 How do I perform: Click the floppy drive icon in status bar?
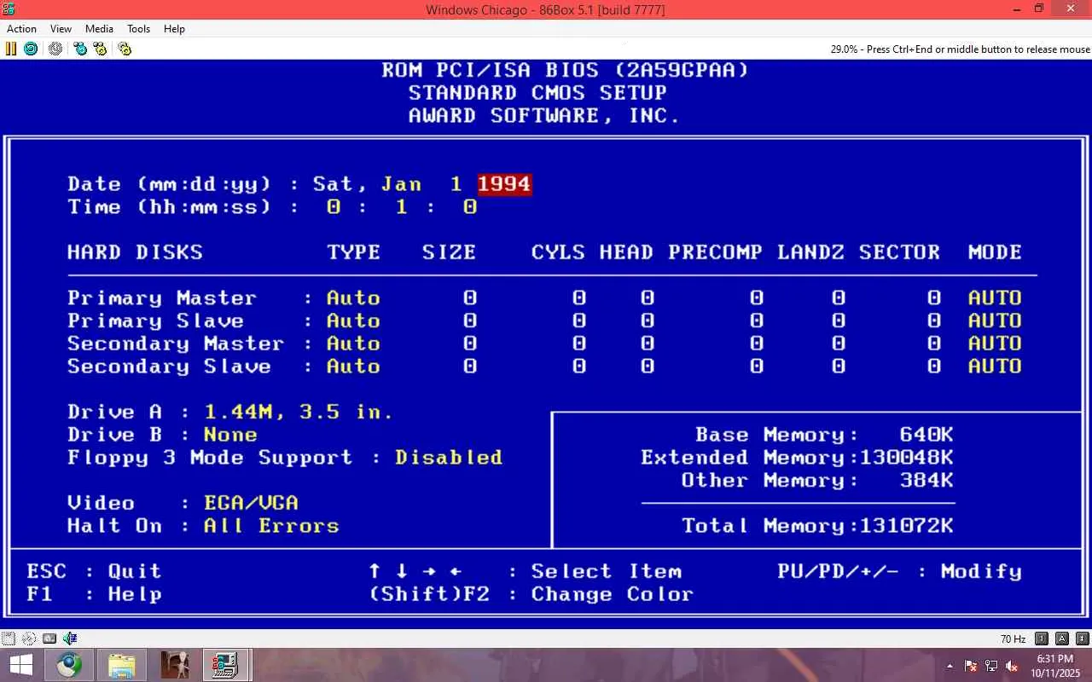pos(9,639)
